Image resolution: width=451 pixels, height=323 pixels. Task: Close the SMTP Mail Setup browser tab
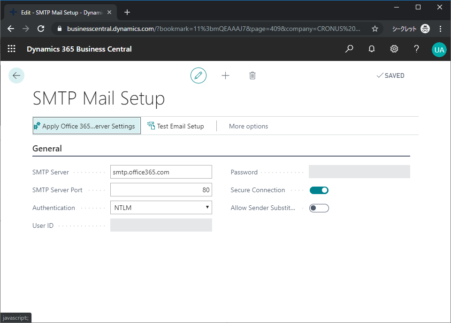tap(109, 12)
